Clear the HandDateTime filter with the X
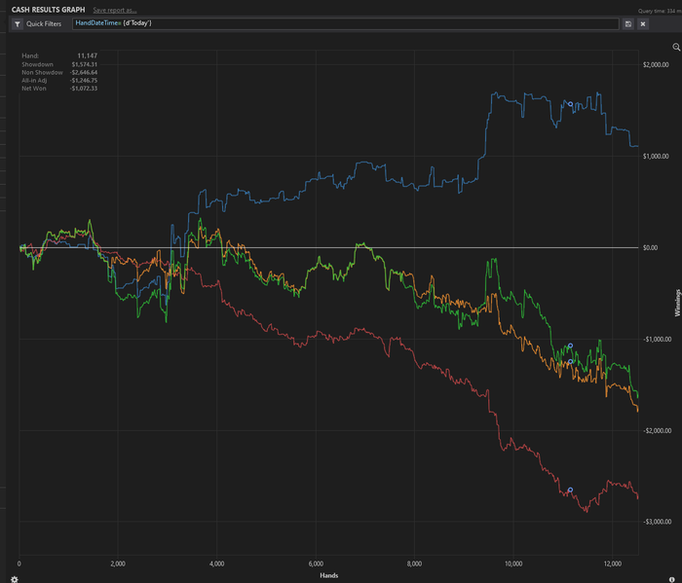The width and height of the screenshot is (682, 583). (x=643, y=24)
